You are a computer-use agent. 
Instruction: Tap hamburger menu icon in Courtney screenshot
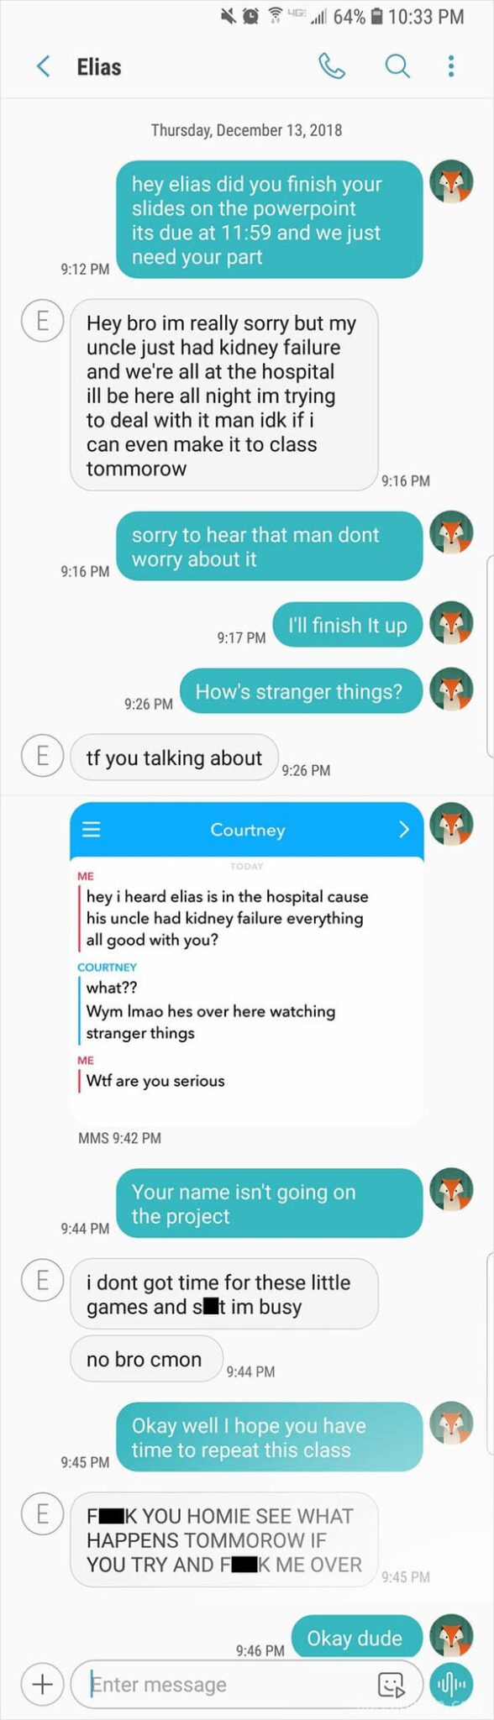coord(91,830)
